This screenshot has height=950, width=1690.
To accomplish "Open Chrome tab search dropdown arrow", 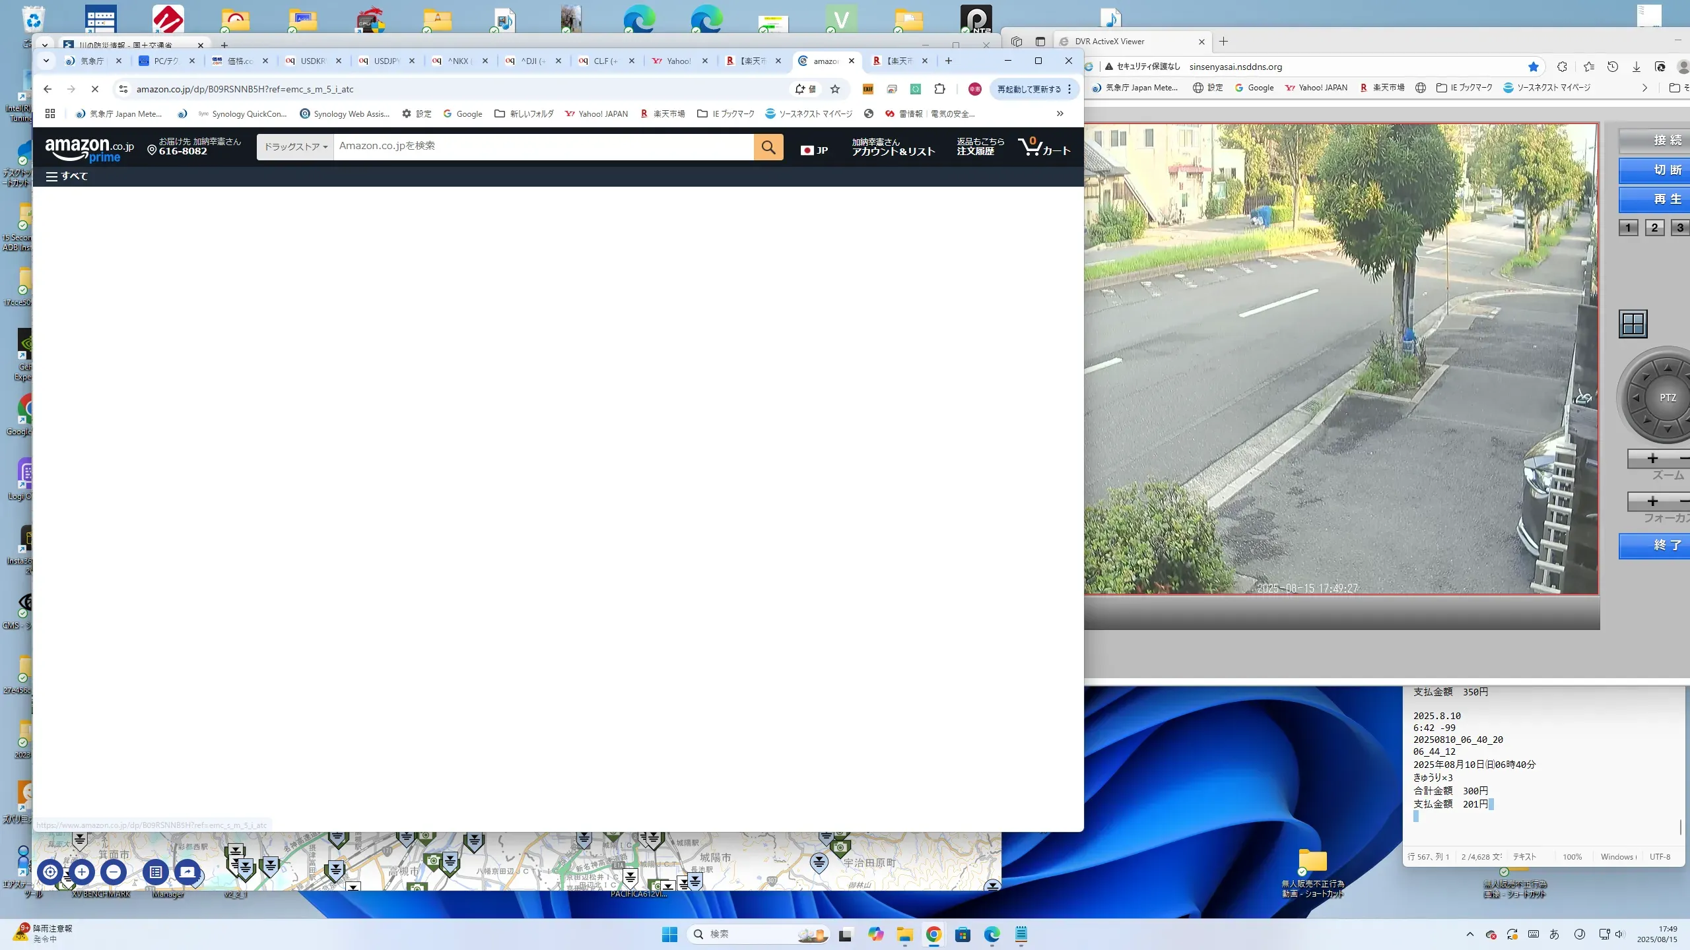I will [46, 61].
